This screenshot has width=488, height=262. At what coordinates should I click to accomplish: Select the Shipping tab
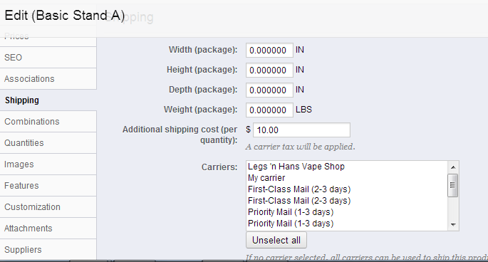48,100
